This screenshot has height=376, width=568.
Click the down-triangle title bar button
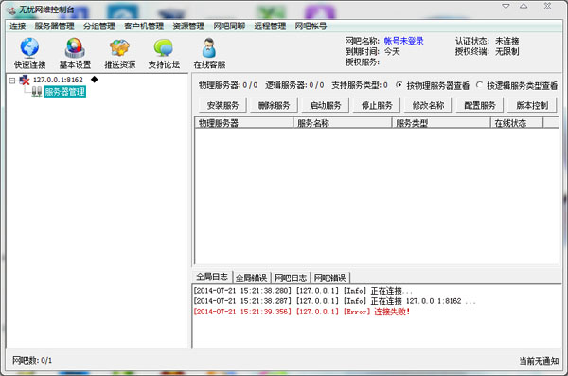[506, 7]
